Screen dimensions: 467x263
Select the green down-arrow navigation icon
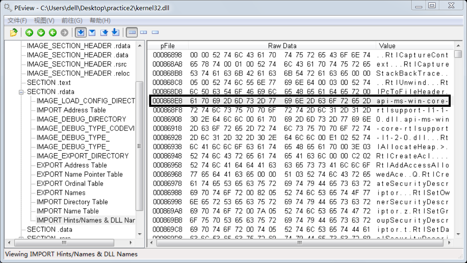click(41, 33)
